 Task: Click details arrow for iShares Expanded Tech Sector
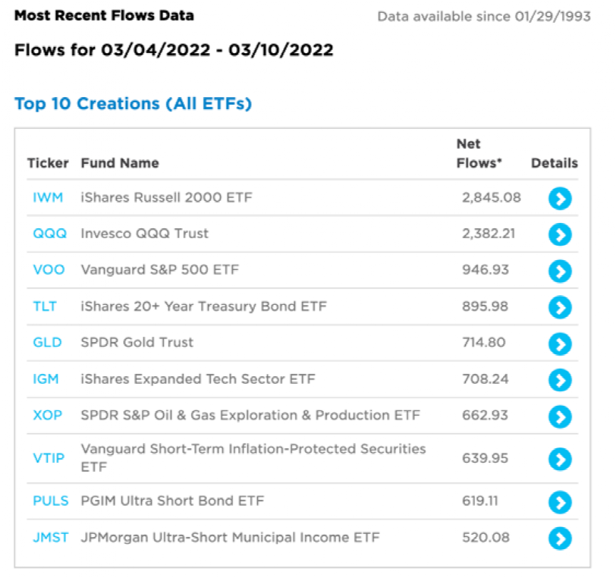click(x=560, y=380)
